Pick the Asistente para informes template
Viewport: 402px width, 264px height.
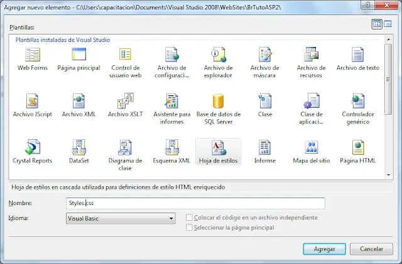click(171, 101)
